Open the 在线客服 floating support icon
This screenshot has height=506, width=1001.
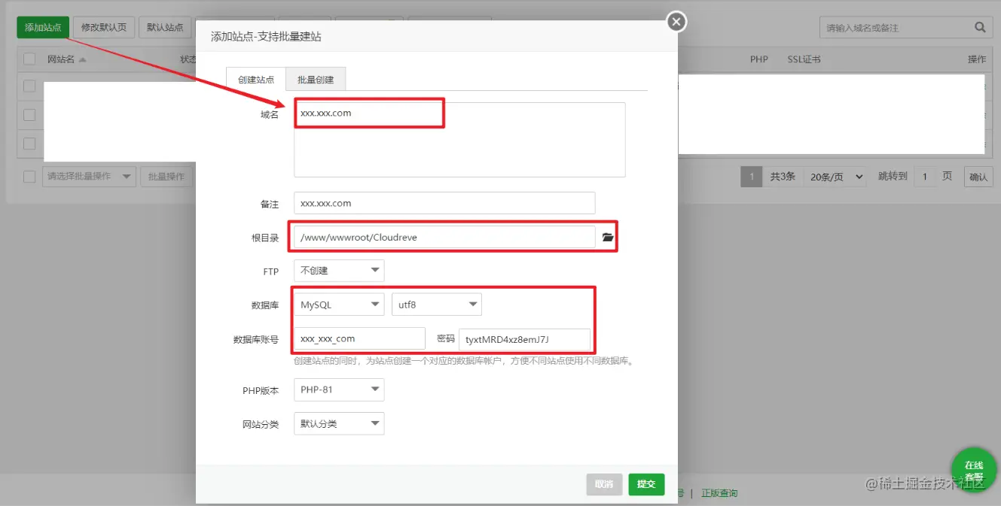974,471
